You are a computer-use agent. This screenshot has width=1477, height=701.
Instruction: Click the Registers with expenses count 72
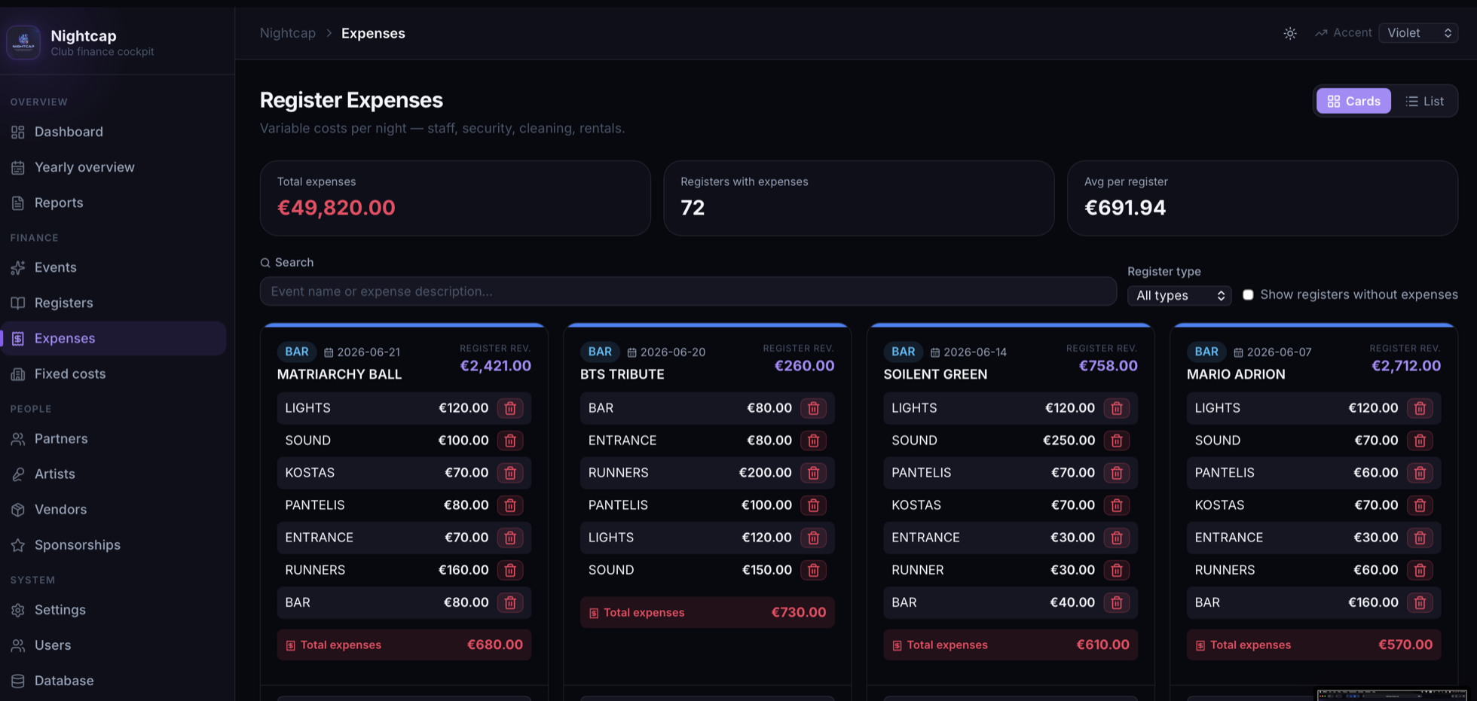pyautogui.click(x=693, y=208)
